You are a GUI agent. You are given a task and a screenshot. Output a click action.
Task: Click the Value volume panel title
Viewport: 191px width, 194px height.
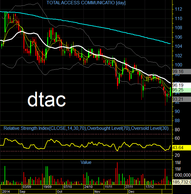coord(86,162)
